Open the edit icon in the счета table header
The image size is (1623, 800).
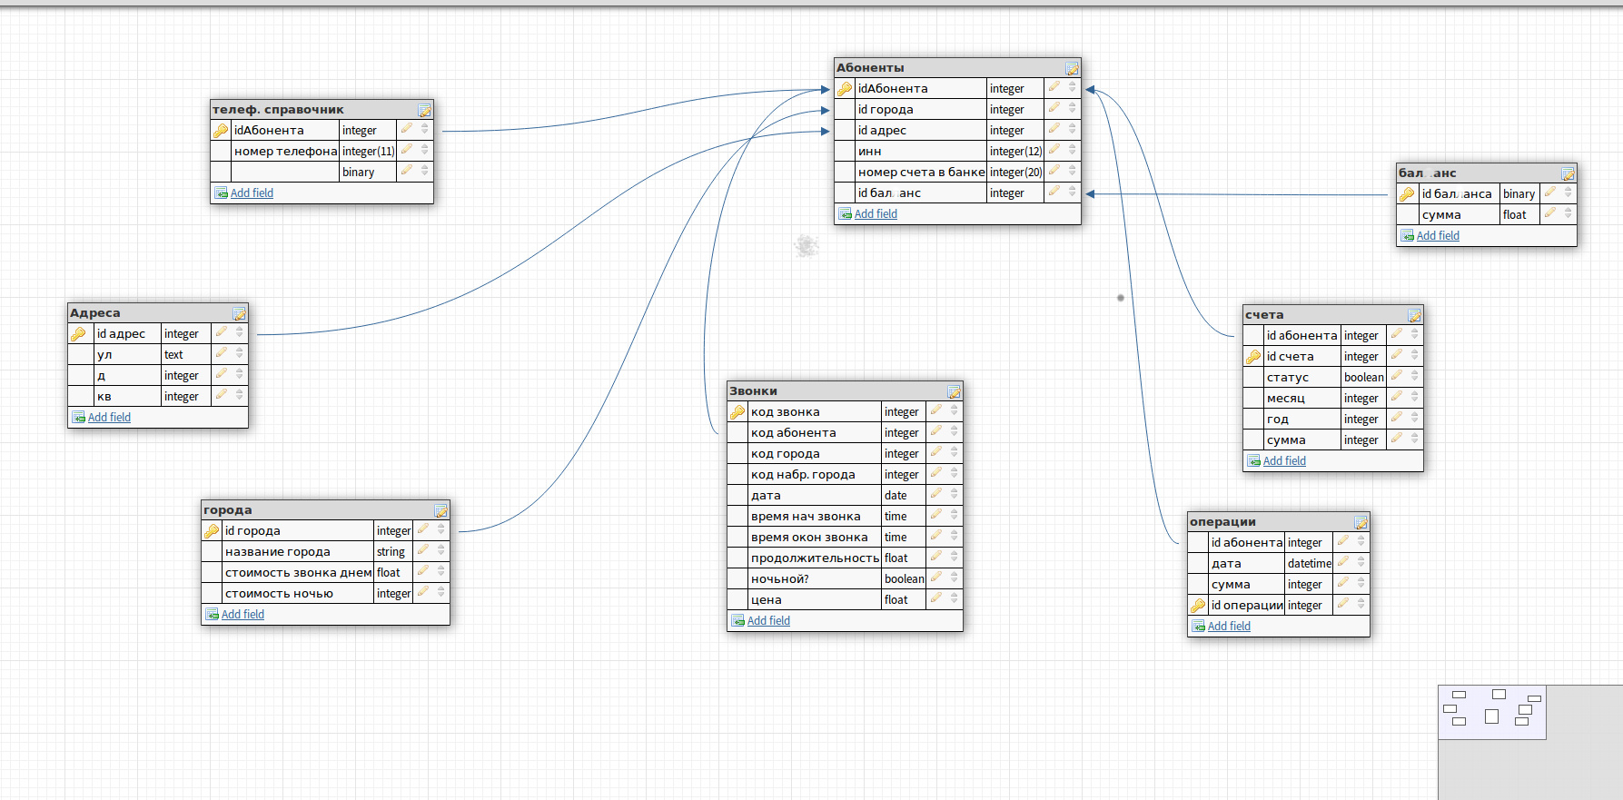click(1414, 315)
